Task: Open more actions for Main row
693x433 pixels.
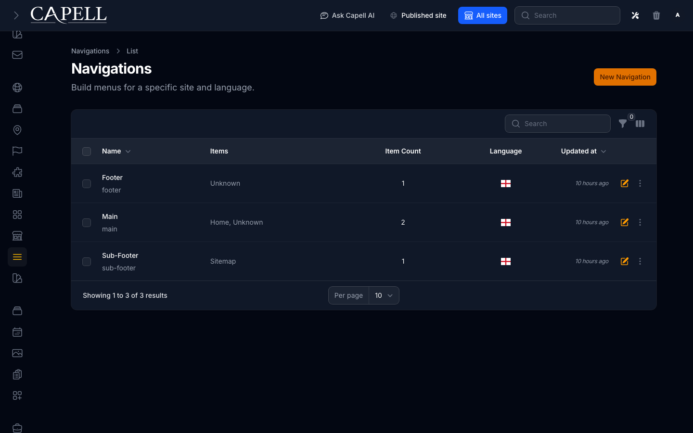Action: 640,222
